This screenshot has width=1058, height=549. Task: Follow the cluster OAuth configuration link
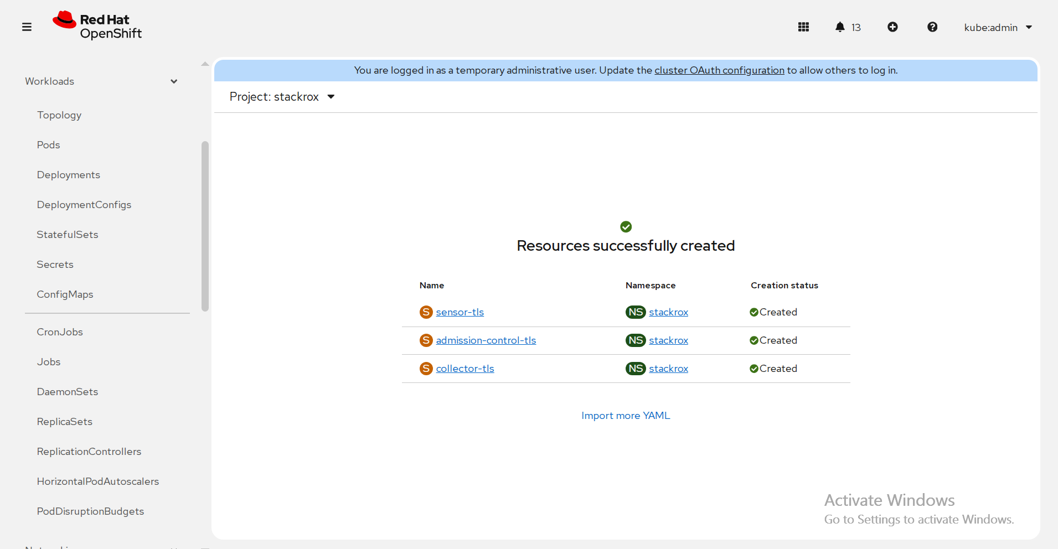pyautogui.click(x=719, y=70)
